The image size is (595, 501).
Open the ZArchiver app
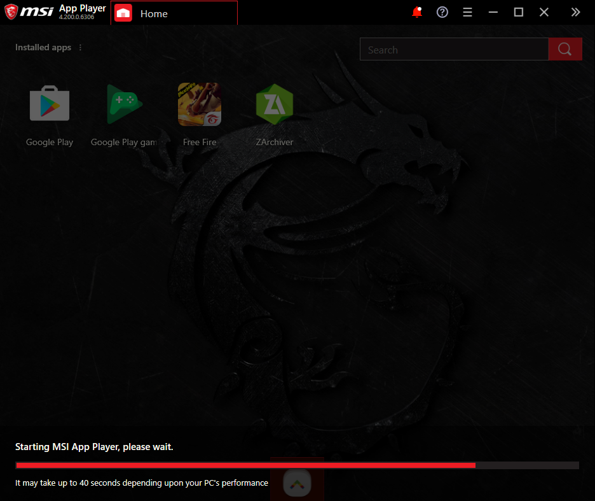pyautogui.click(x=275, y=104)
